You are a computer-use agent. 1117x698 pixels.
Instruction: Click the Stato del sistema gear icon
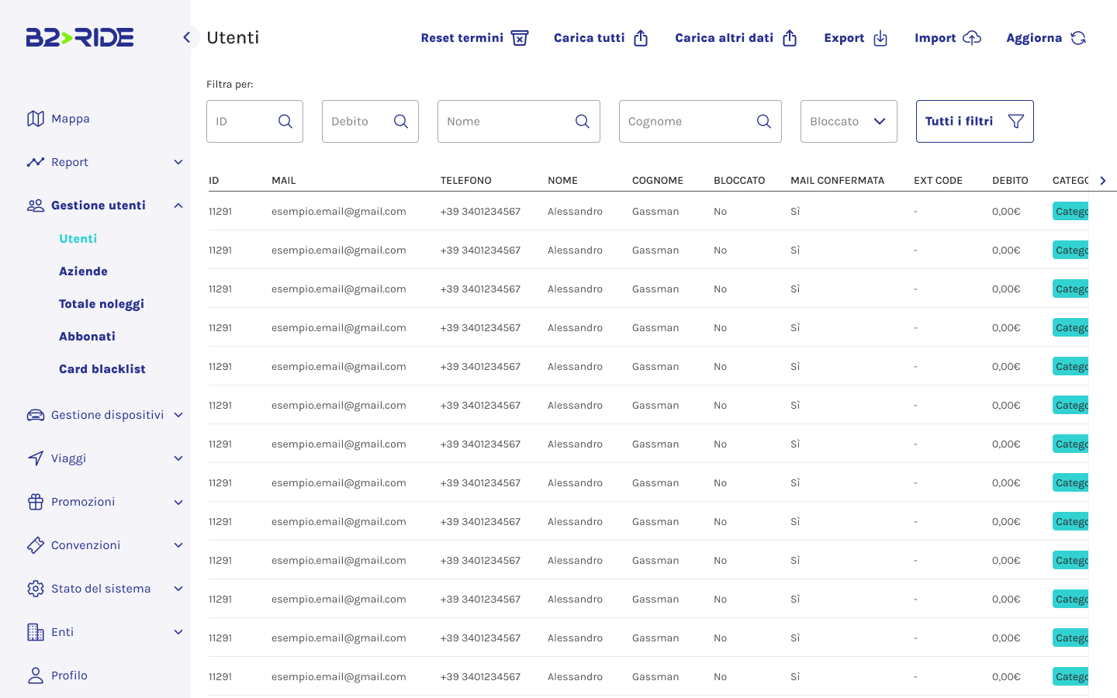click(36, 589)
